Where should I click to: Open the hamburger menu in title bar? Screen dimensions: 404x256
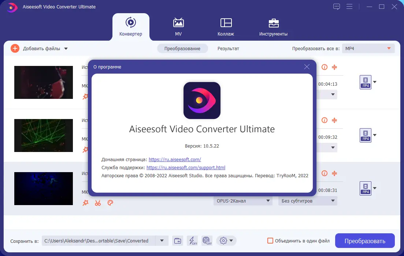click(x=349, y=7)
